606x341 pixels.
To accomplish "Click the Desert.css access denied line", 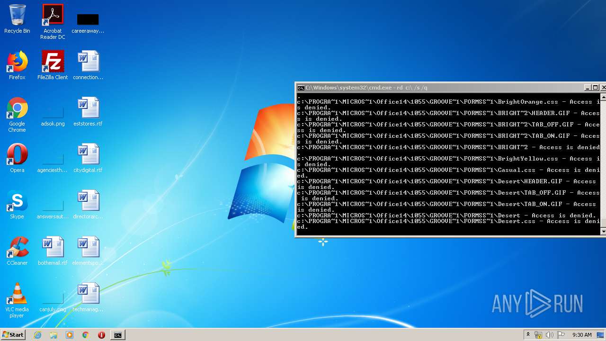I will pos(448,224).
